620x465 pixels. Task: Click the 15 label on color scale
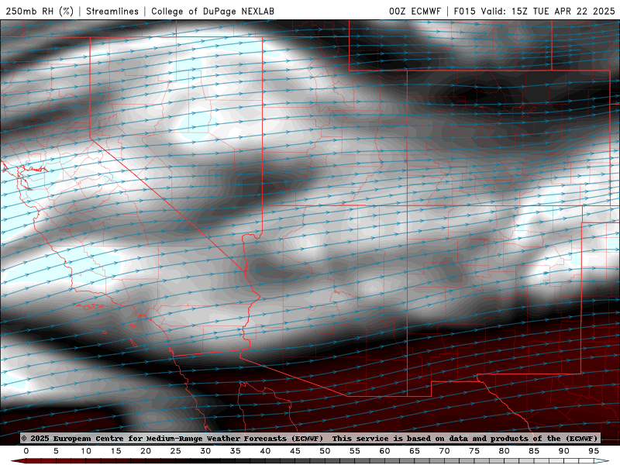pos(115,451)
